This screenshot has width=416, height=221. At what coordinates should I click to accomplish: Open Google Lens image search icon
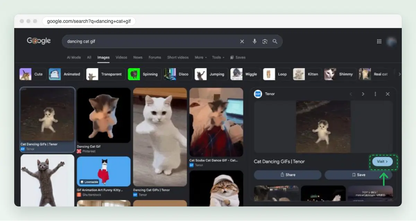tap(265, 42)
